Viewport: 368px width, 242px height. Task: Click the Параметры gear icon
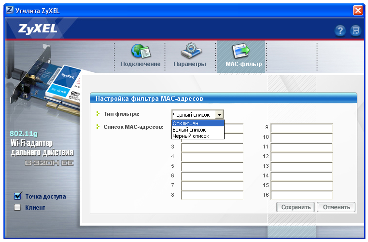(191, 51)
